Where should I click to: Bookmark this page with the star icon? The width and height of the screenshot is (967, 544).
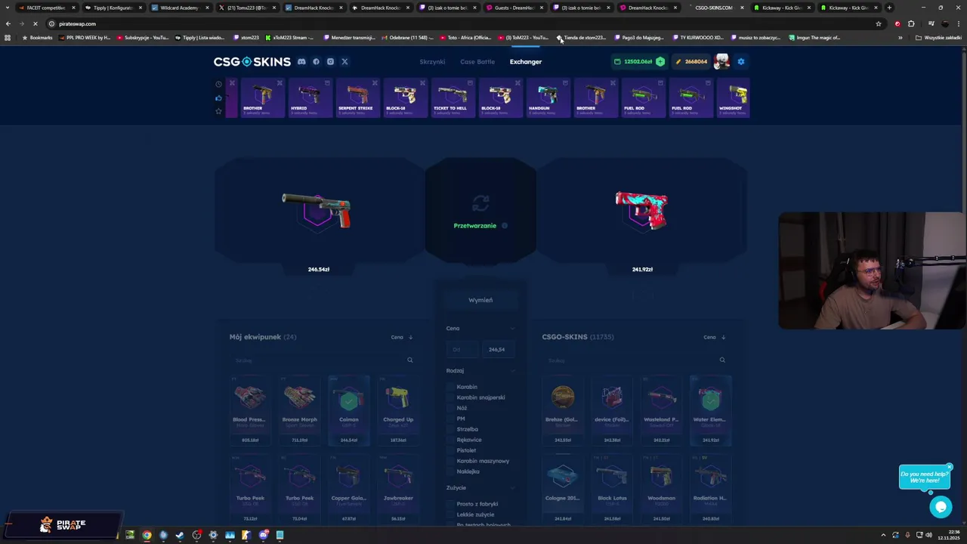(878, 23)
